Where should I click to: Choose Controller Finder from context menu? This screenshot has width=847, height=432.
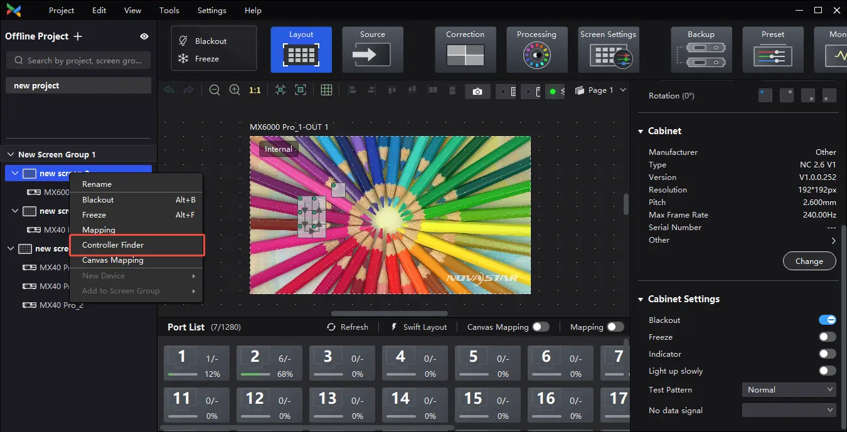point(136,245)
